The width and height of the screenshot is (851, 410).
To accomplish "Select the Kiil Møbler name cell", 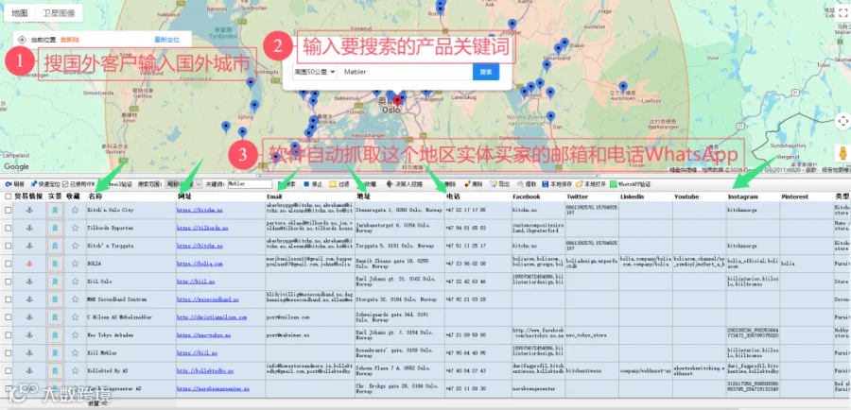I will 130,353.
